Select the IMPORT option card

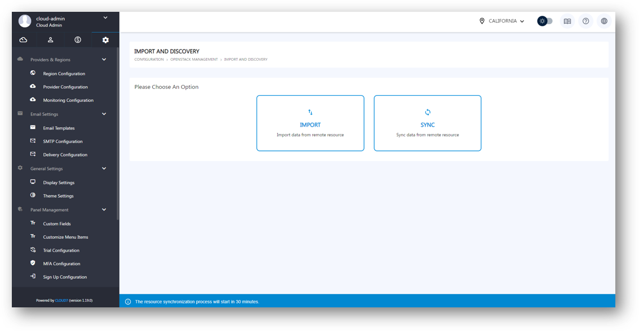[310, 123]
